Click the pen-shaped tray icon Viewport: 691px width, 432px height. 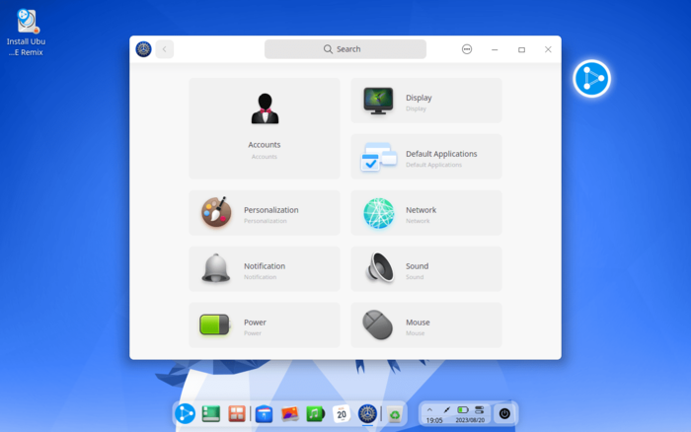coord(446,409)
